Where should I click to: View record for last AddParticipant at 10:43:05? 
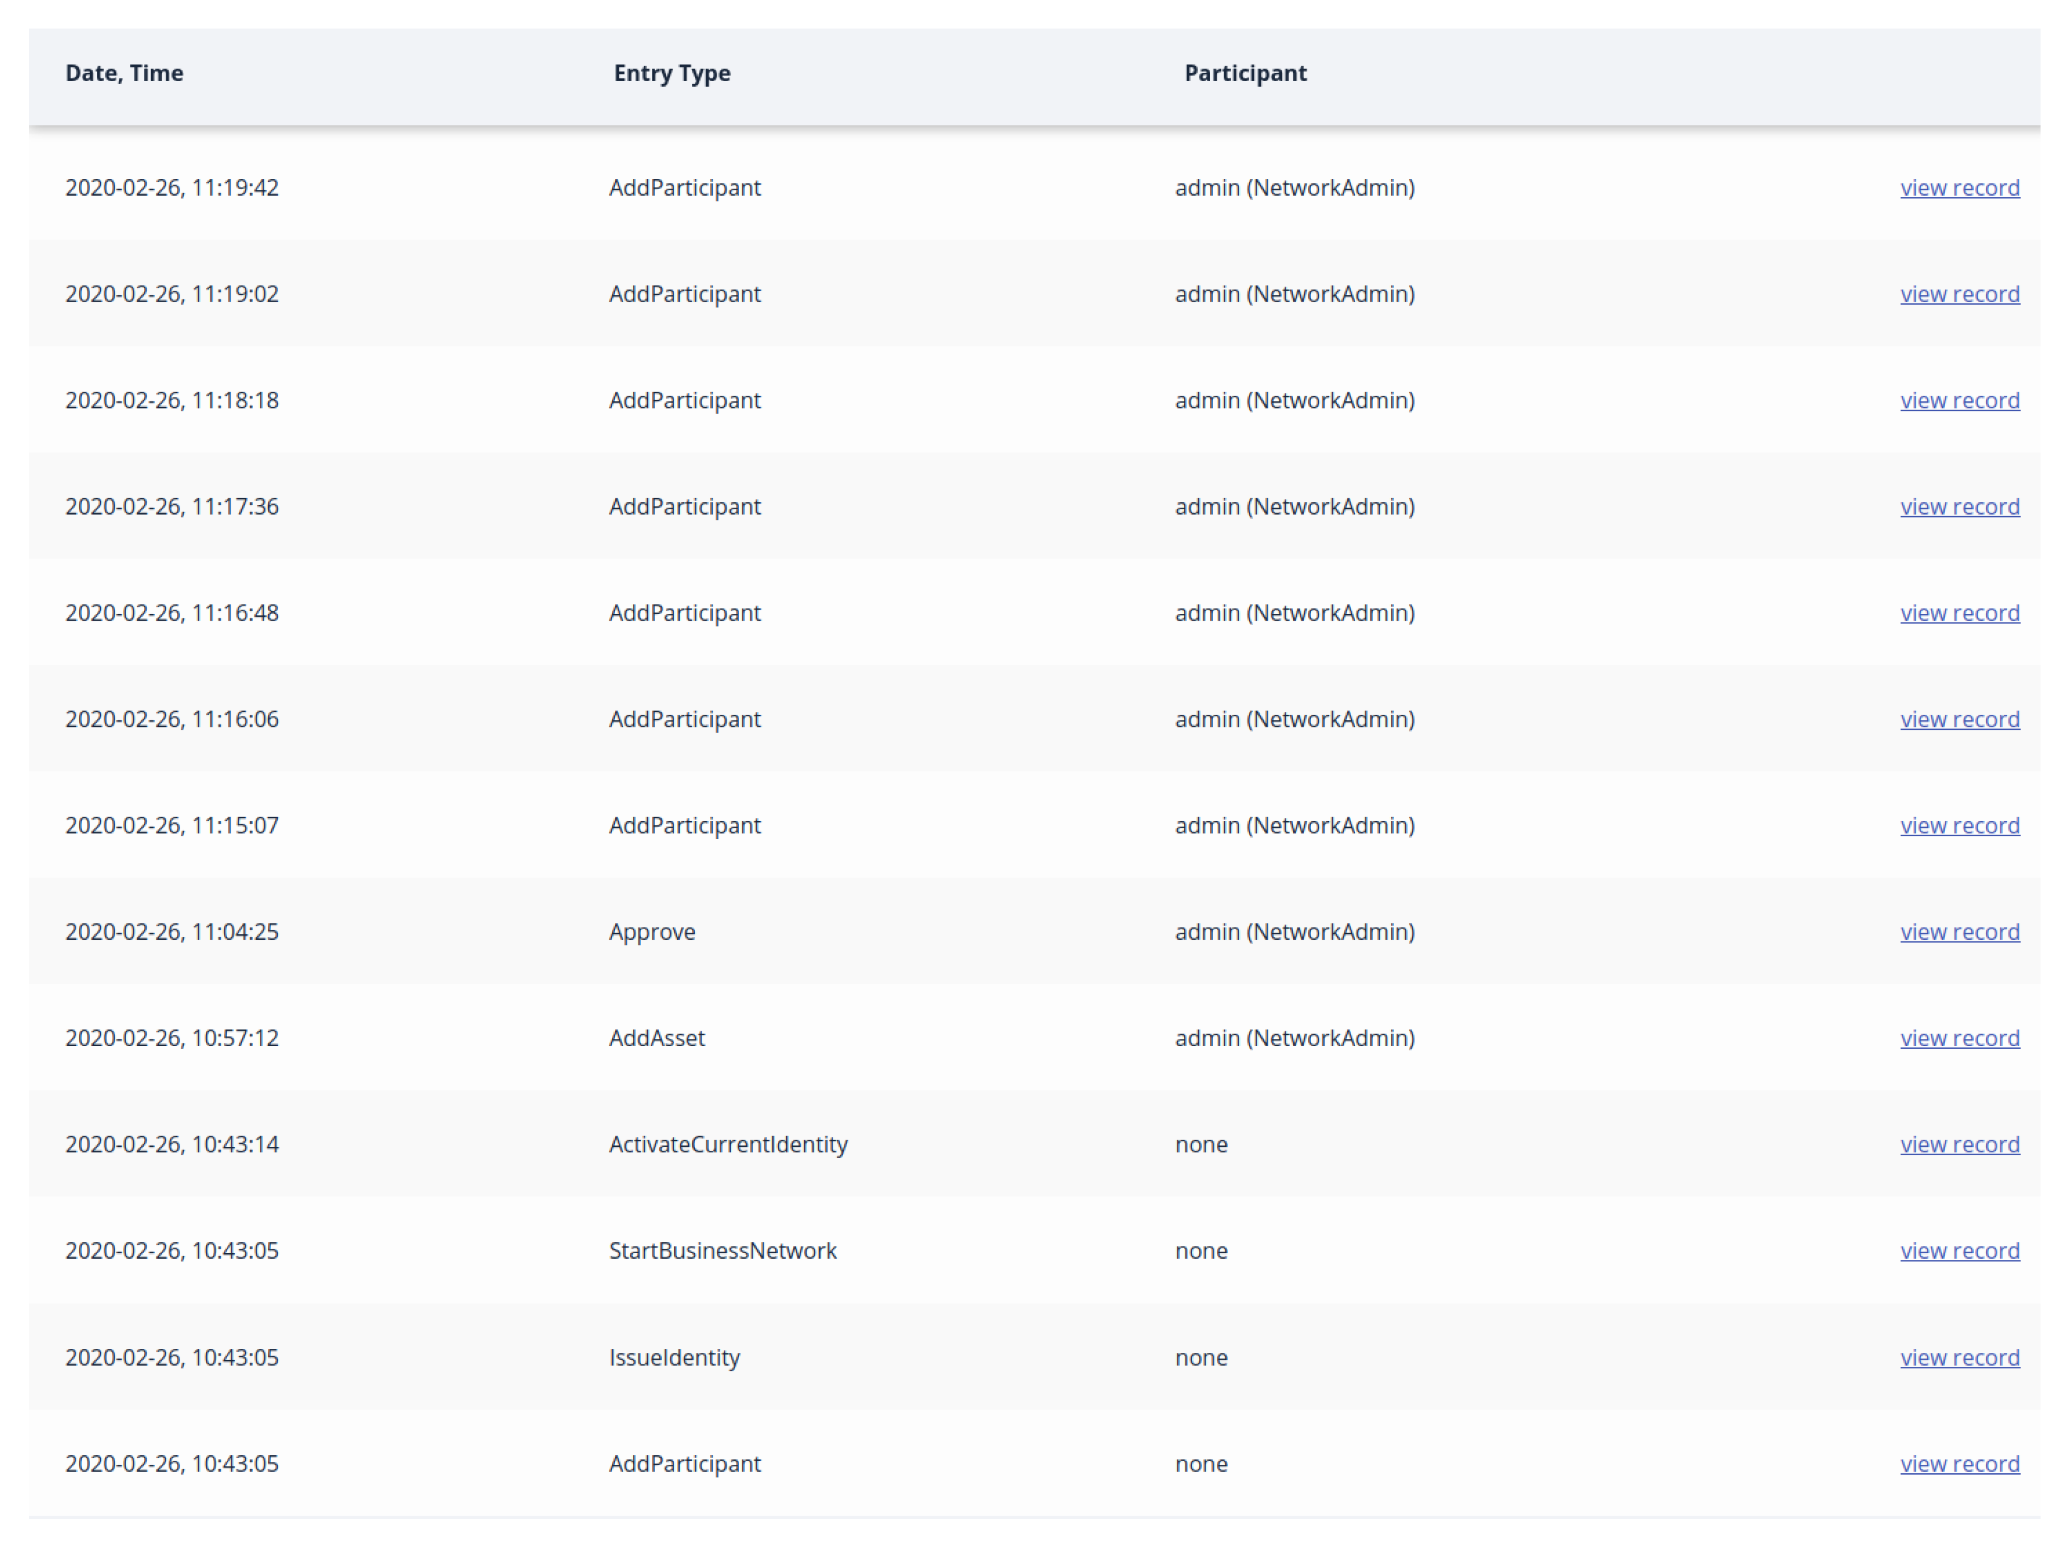(1959, 1465)
